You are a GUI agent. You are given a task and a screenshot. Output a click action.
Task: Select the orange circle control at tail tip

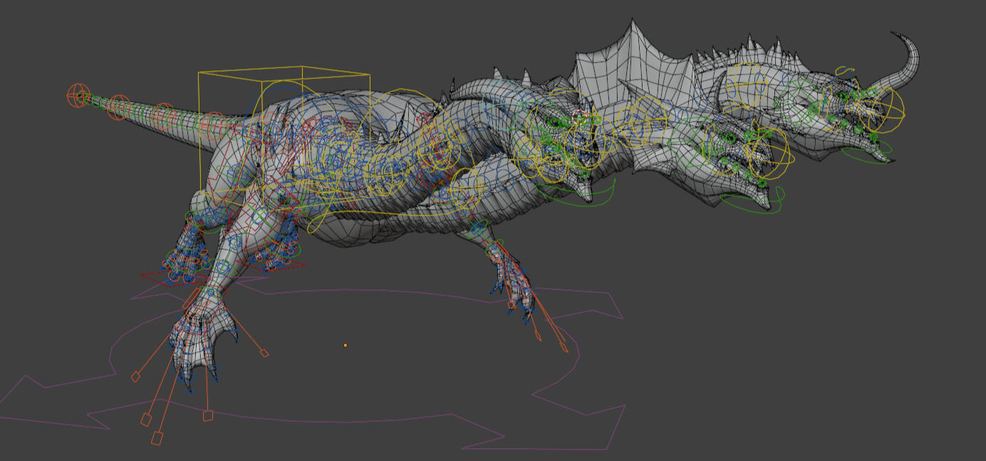pos(78,95)
